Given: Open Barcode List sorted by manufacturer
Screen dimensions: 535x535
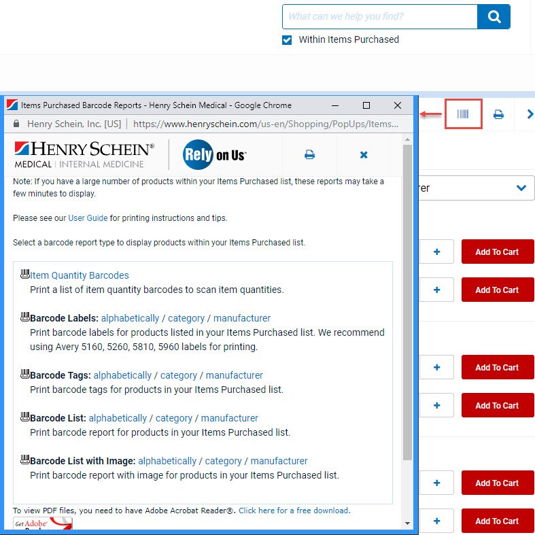Looking at the screenshot, I should (x=229, y=418).
